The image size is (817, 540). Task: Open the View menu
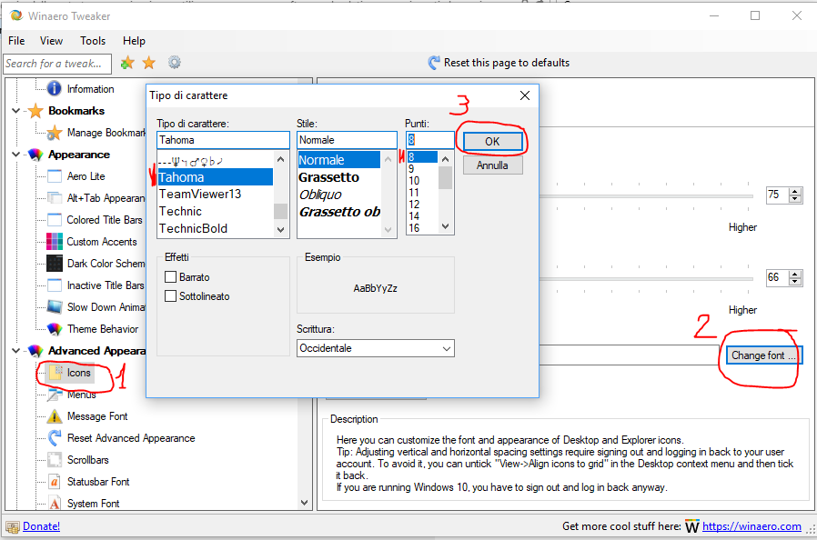coord(52,41)
